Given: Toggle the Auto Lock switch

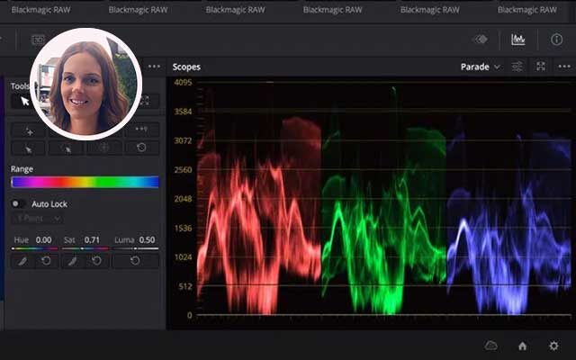Looking at the screenshot, I should point(18,203).
